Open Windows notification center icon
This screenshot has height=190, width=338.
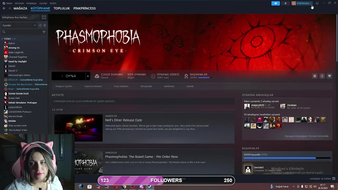(x=332, y=187)
